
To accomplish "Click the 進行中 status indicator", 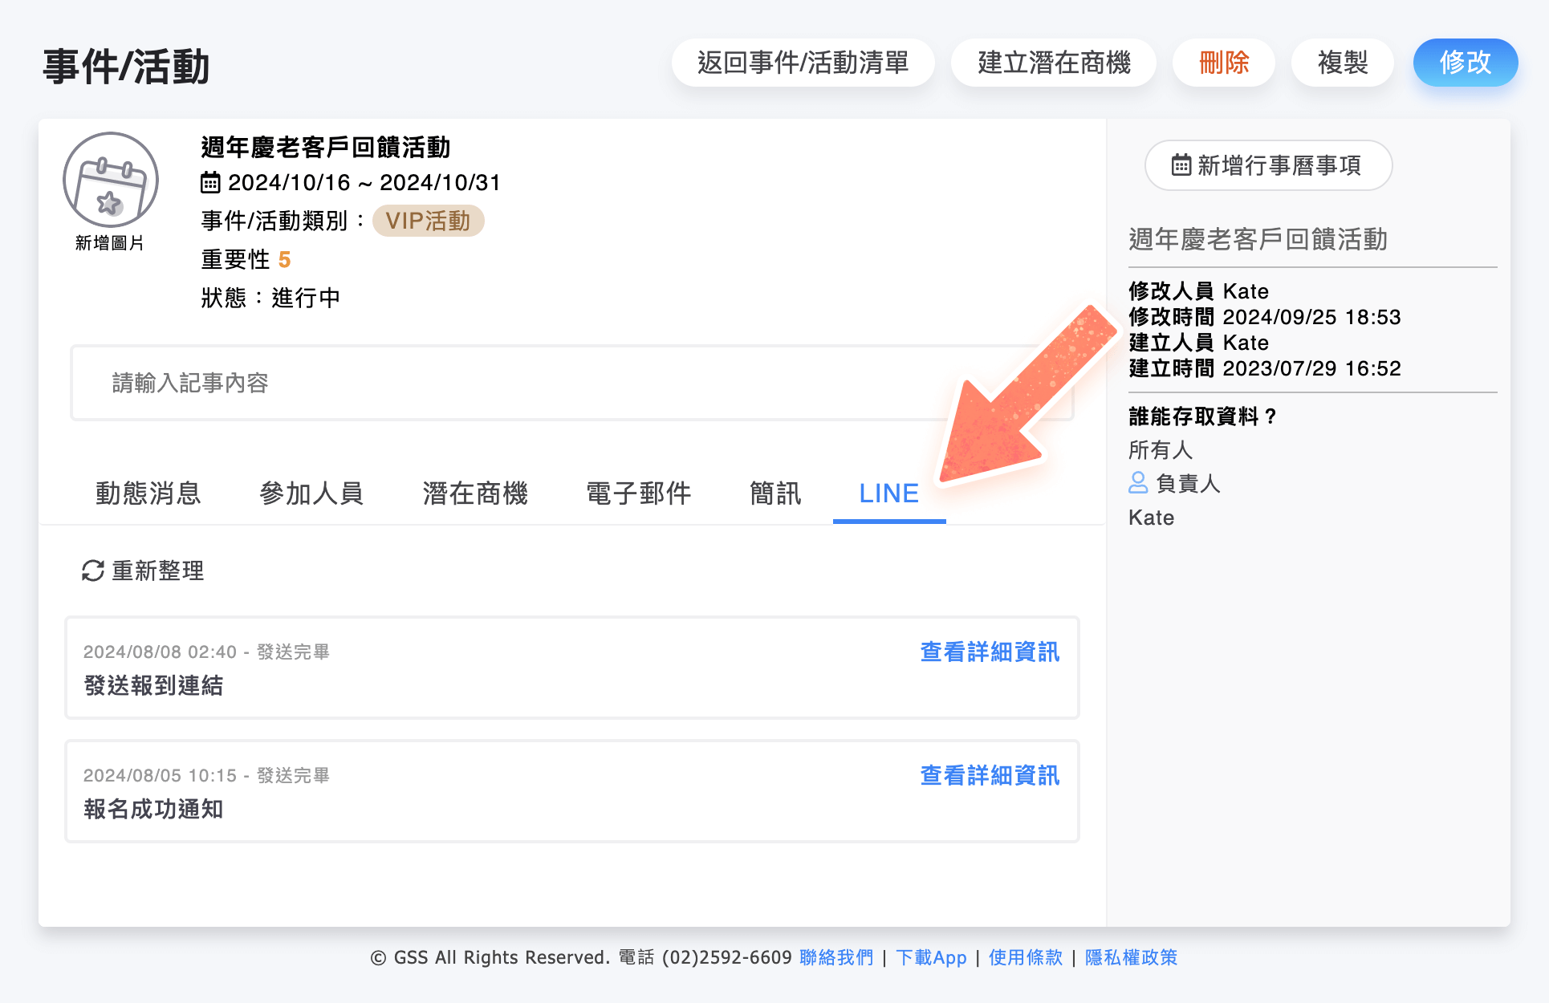I will click(306, 297).
